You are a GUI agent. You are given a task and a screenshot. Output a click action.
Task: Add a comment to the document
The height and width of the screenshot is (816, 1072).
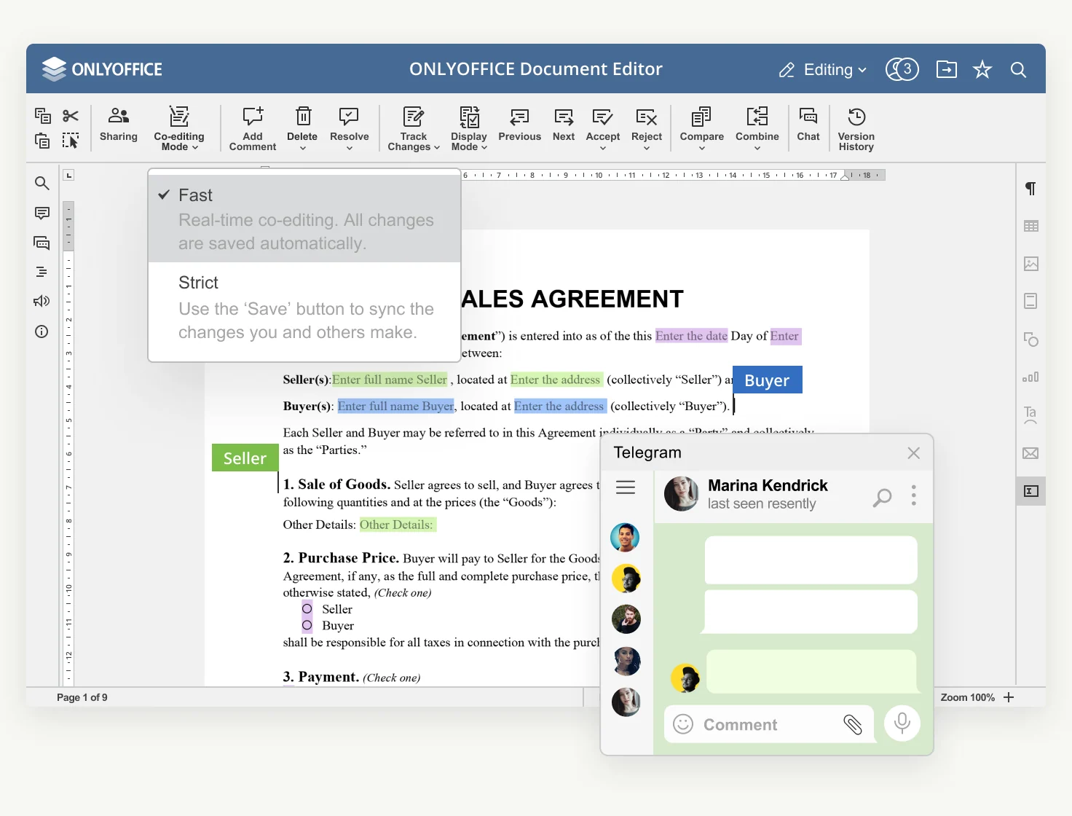[253, 129]
